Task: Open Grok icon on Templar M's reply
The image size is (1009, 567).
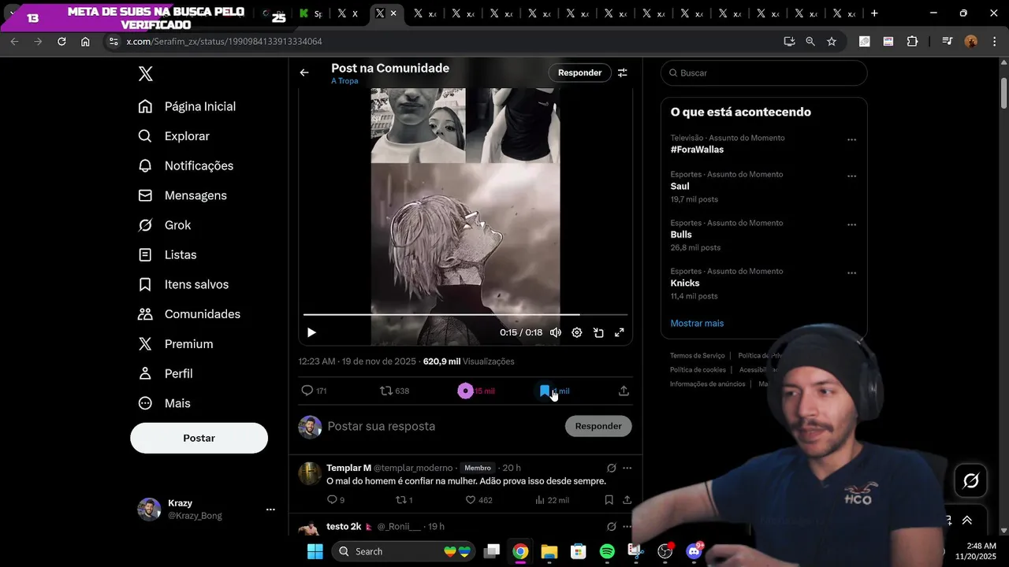Action: 611,468
